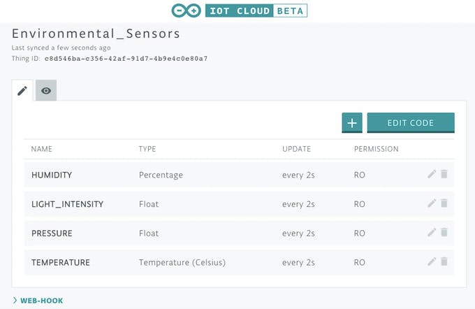Select the TEMPERATURE property row
This screenshot has width=475, height=309.
tap(239, 263)
